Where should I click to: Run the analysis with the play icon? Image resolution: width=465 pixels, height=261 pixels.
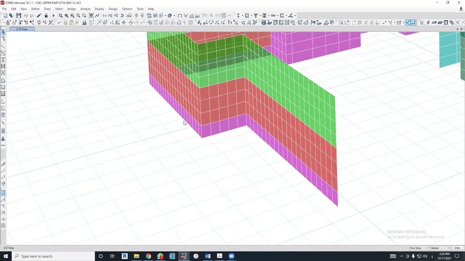point(53,16)
